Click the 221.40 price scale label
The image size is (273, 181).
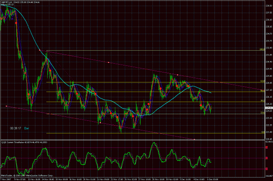point(269,132)
